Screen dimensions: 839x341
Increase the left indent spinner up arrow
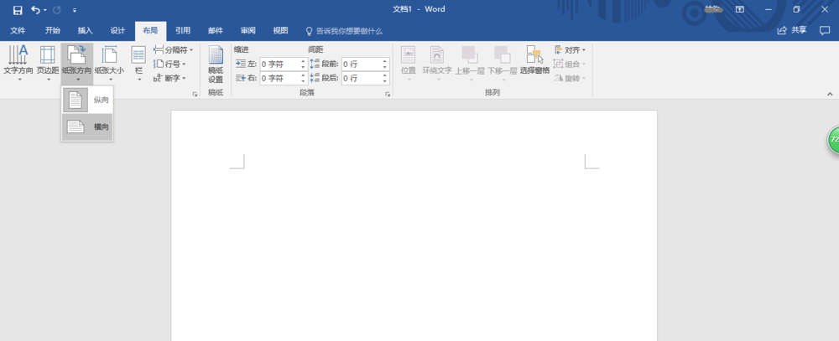pos(304,61)
